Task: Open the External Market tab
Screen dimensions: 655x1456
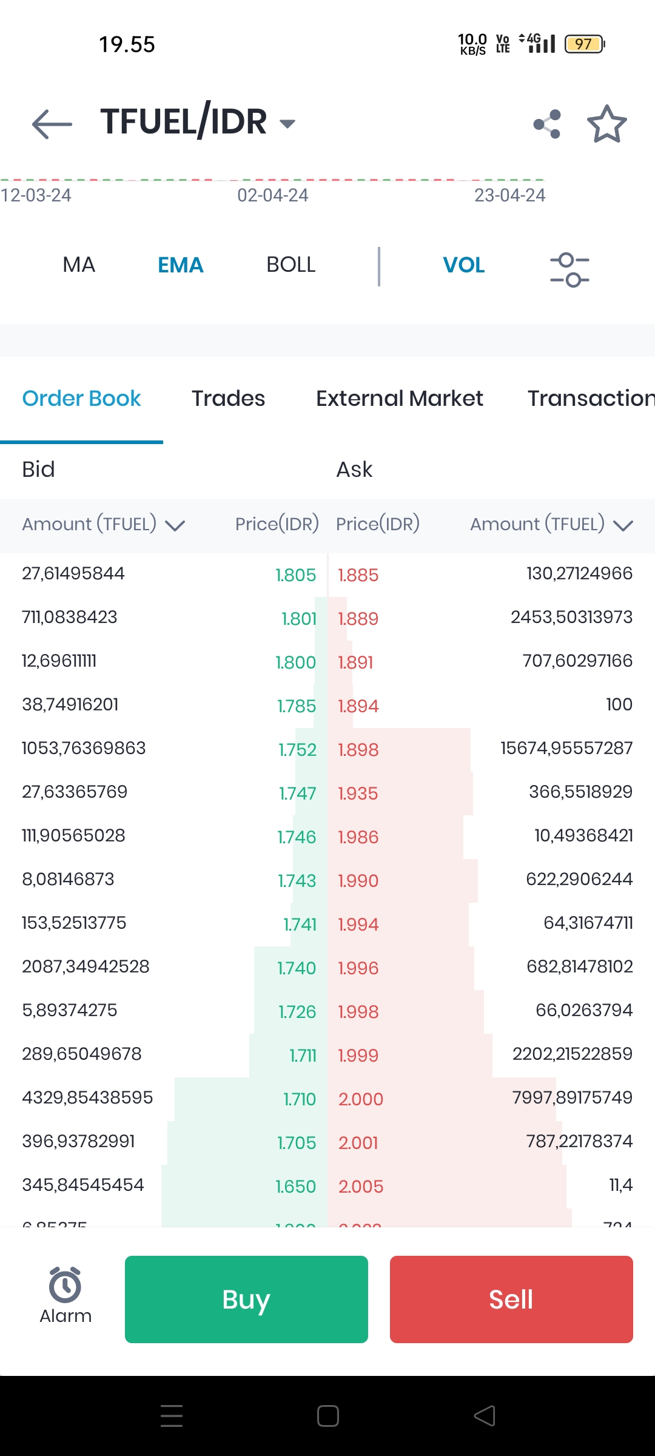Action: click(x=400, y=399)
